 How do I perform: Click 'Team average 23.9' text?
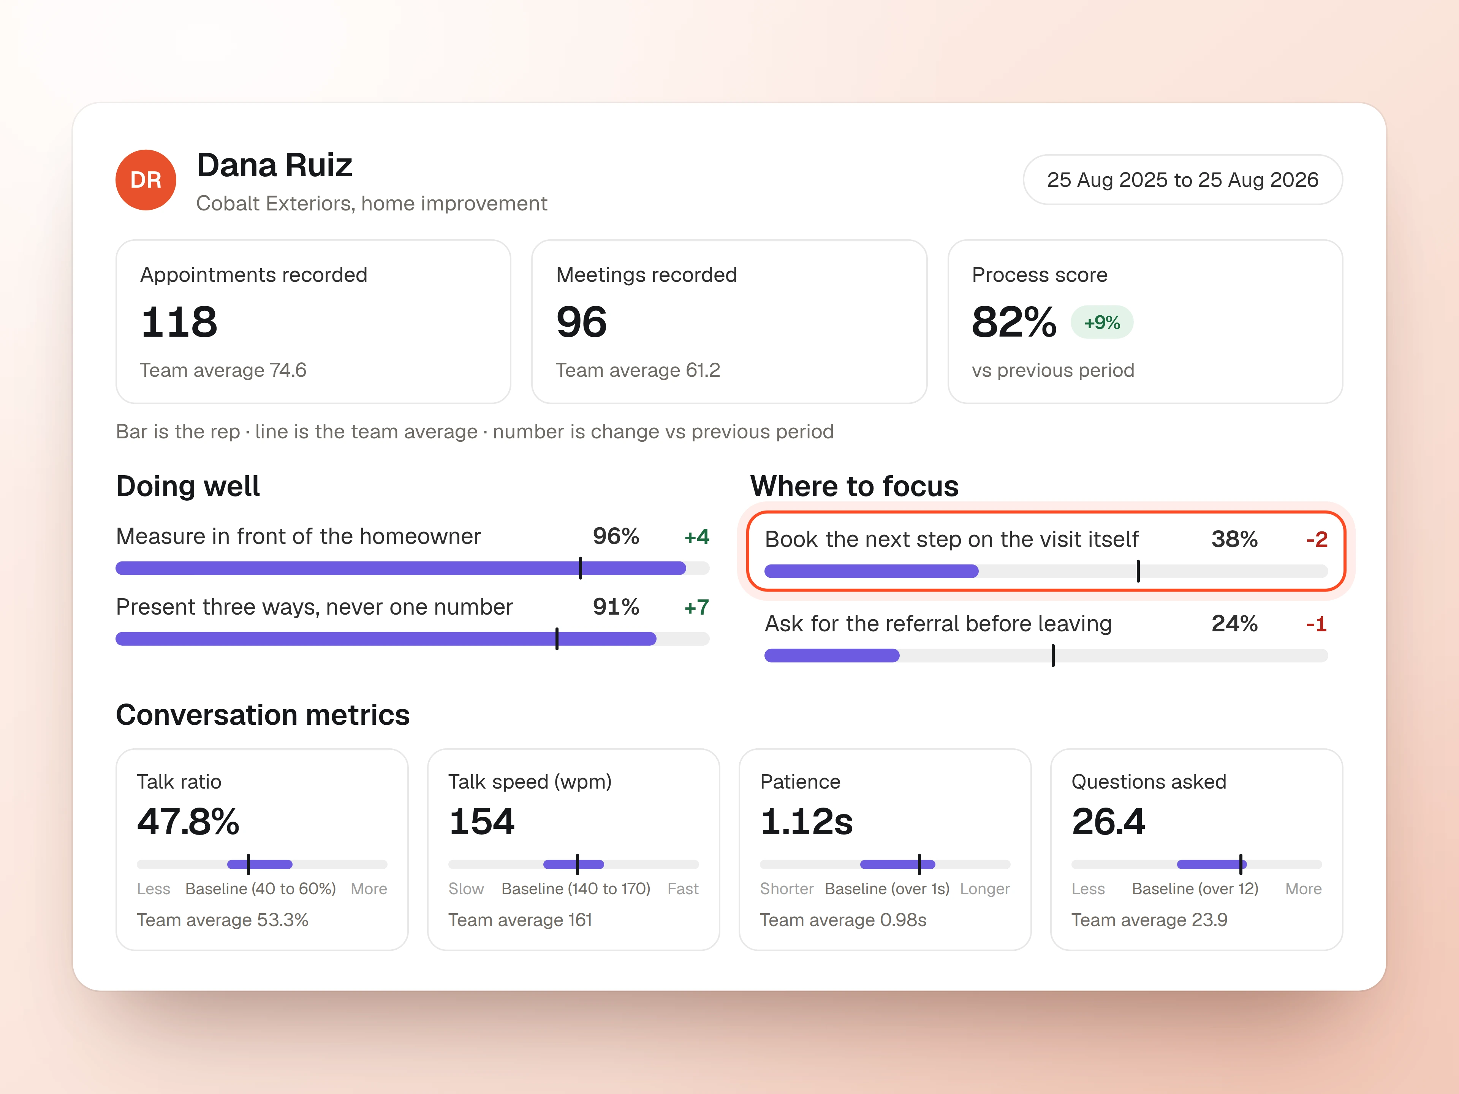click(1149, 920)
